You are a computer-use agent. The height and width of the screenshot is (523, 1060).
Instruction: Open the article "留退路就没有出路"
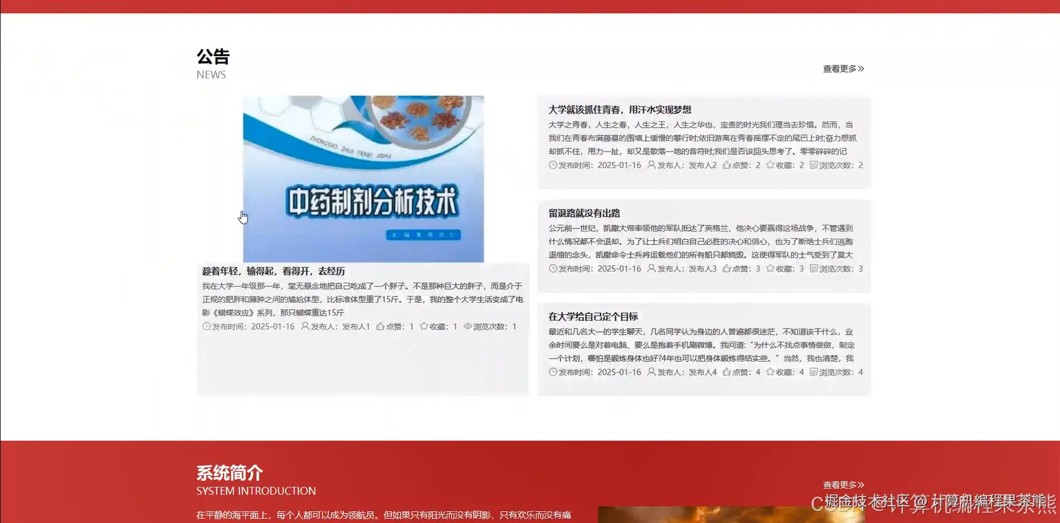[586, 213]
